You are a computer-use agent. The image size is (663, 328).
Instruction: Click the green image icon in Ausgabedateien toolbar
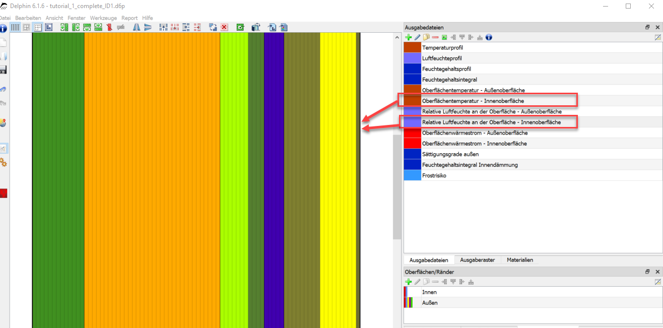coord(444,37)
